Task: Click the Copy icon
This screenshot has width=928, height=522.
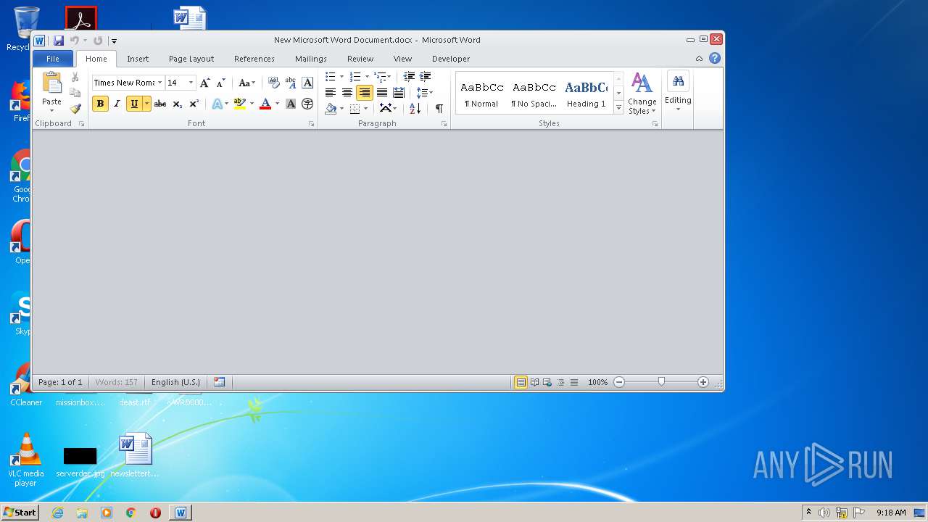Action: point(75,93)
